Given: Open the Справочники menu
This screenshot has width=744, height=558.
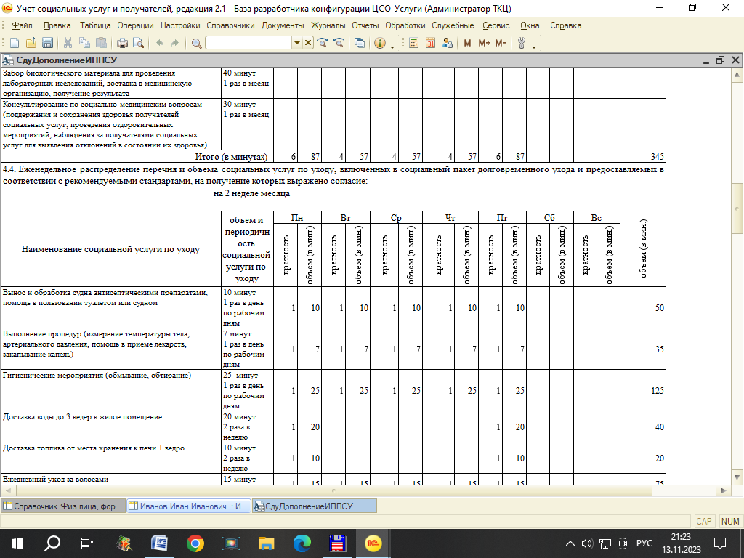Looking at the screenshot, I should [x=230, y=25].
